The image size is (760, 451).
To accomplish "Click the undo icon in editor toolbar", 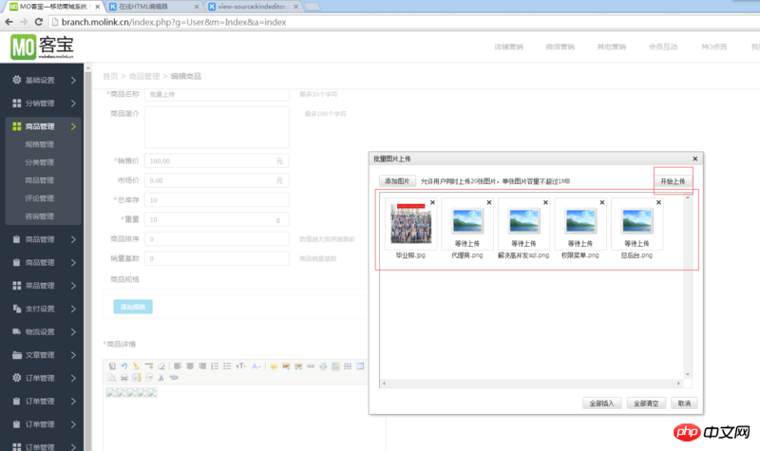I will (x=124, y=366).
